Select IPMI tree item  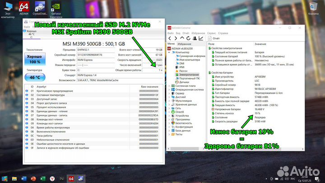tap(180, 67)
